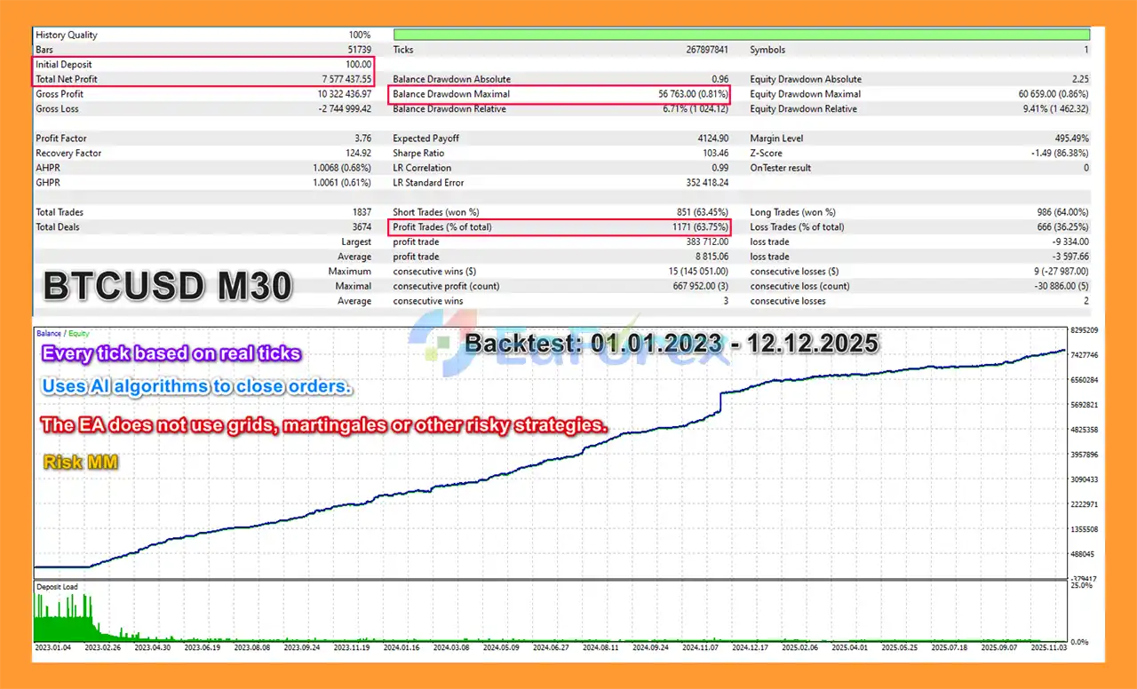Click the Balance / Equity chart legend
Viewport: 1137px width, 689px height.
point(62,334)
